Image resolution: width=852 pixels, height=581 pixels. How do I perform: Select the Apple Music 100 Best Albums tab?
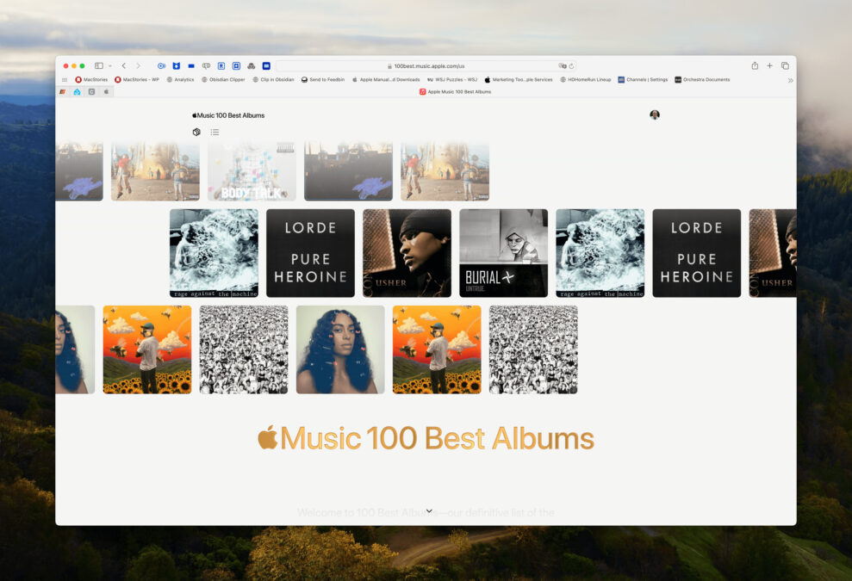coord(455,91)
